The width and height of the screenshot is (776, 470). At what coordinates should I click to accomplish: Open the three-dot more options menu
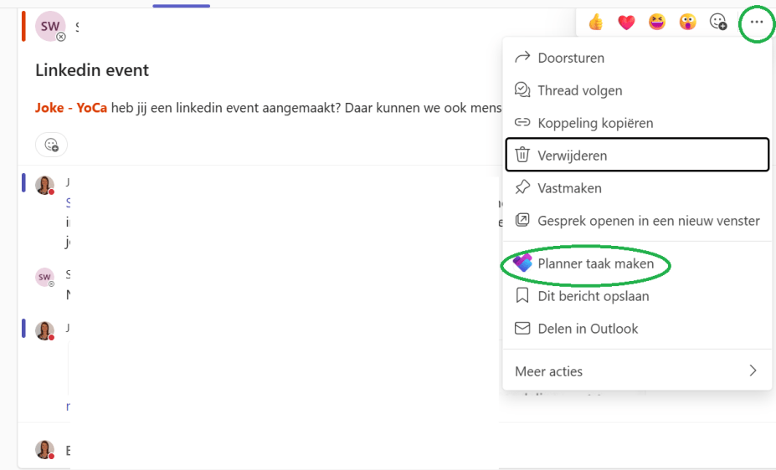[757, 23]
